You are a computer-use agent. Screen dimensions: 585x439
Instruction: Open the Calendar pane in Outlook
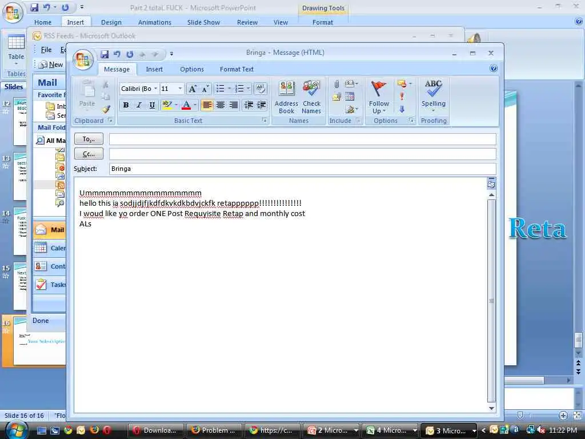pyautogui.click(x=50, y=248)
